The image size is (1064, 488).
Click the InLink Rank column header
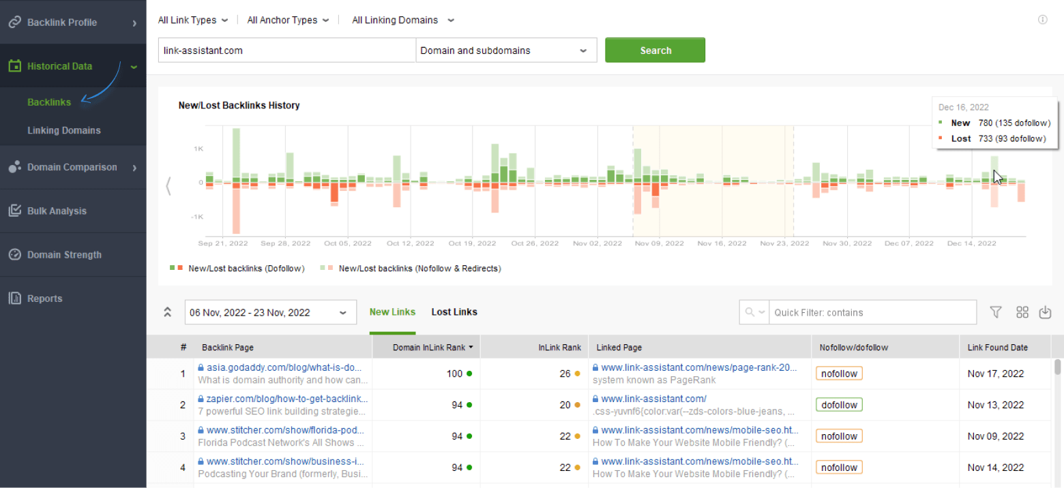(x=534, y=348)
